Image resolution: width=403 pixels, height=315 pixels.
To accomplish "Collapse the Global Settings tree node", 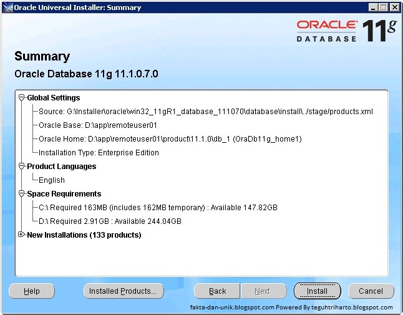I will click(x=22, y=98).
